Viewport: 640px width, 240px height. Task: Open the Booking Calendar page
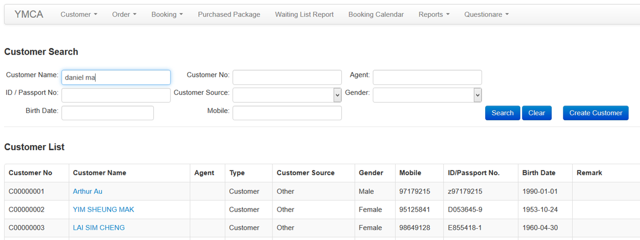click(376, 14)
